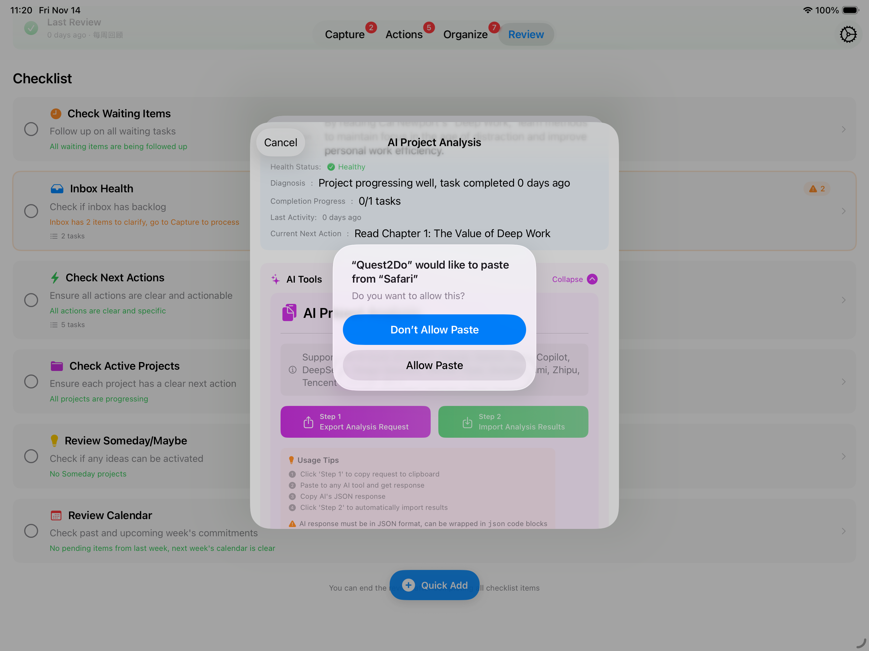The height and width of the screenshot is (651, 869).
Task: Switch to the Organize tab
Action: click(x=466, y=34)
